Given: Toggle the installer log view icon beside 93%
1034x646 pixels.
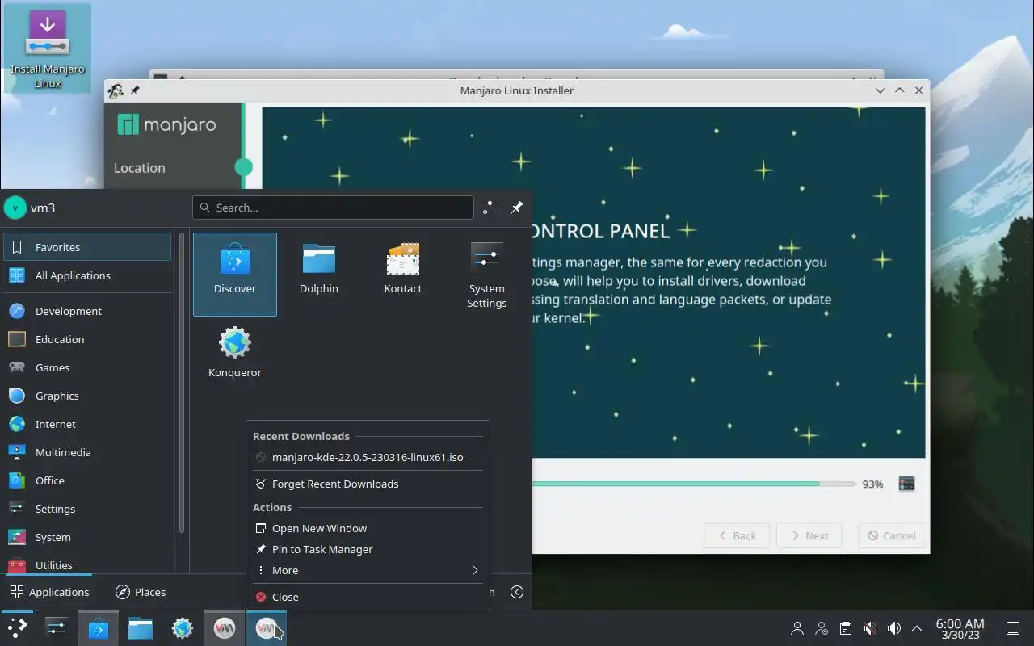Looking at the screenshot, I should pos(906,484).
